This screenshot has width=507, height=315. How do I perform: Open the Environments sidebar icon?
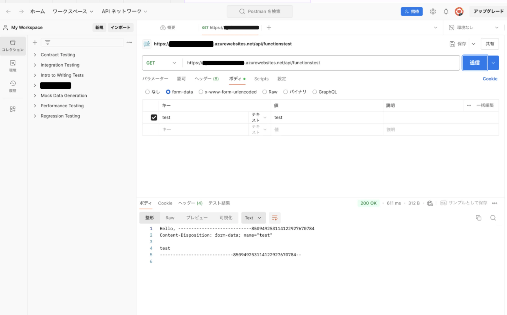(13, 66)
